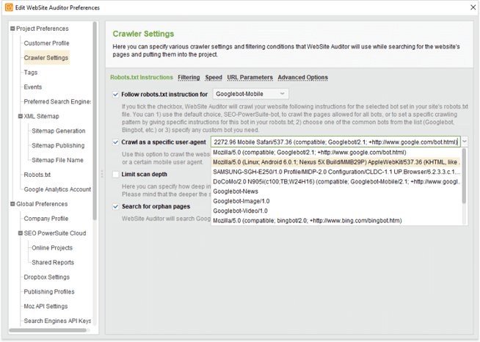Close the Preferences dialog window

(x=473, y=7)
